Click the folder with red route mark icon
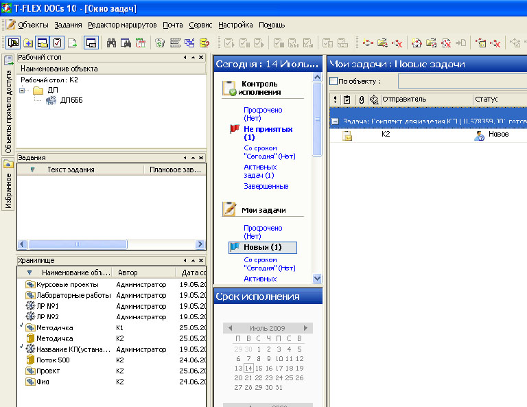Image resolution: width=527 pixels, height=407 pixels. pos(382,43)
